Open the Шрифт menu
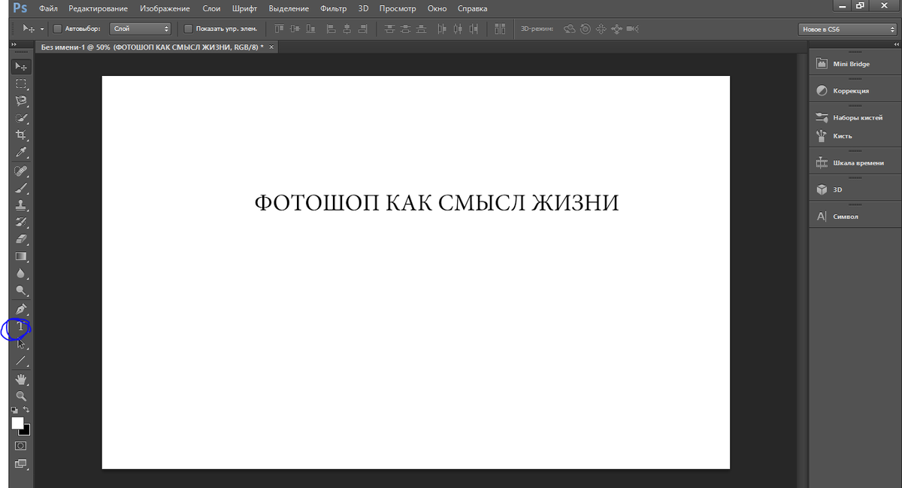The height and width of the screenshot is (488, 902). tap(245, 8)
